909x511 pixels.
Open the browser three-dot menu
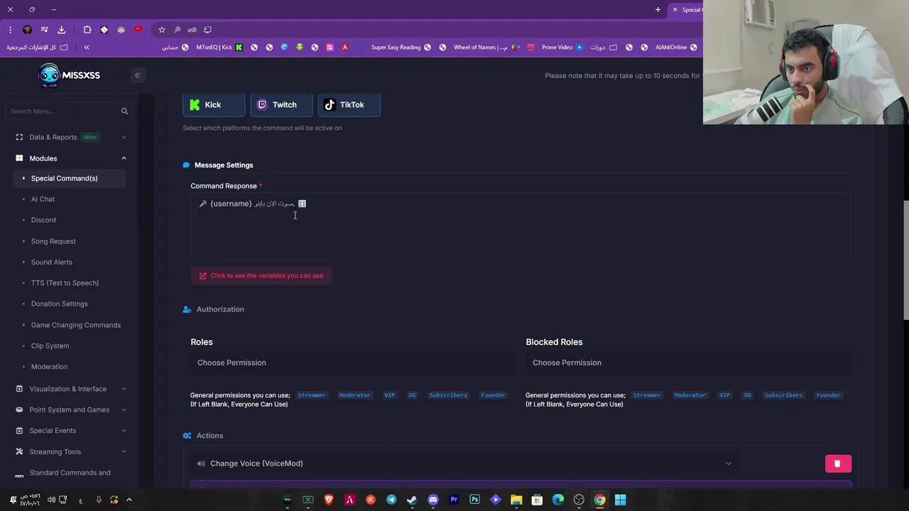10,30
